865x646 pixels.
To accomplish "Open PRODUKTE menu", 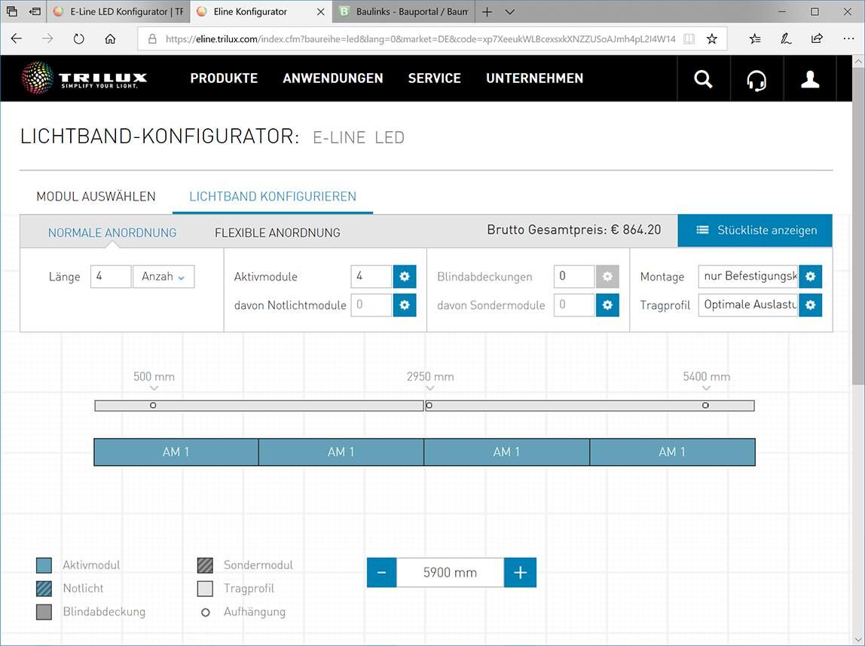I will (224, 78).
